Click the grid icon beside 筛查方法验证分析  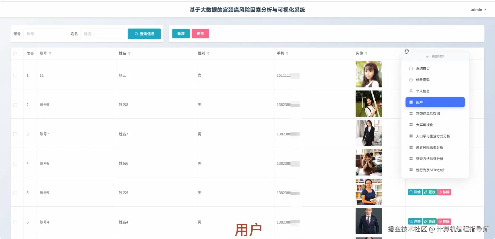411,158
